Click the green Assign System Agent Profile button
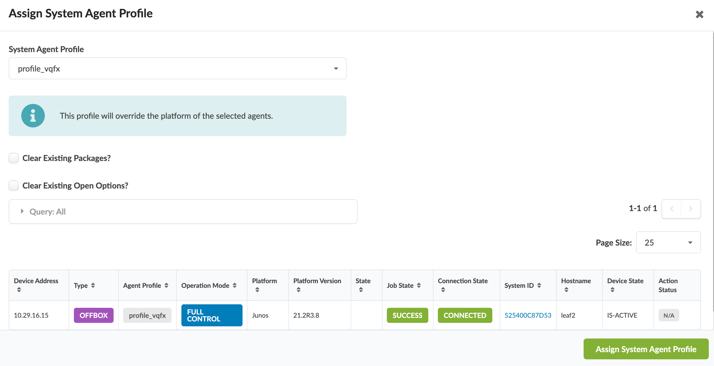Screen dimensions: 714x366 (646, 349)
